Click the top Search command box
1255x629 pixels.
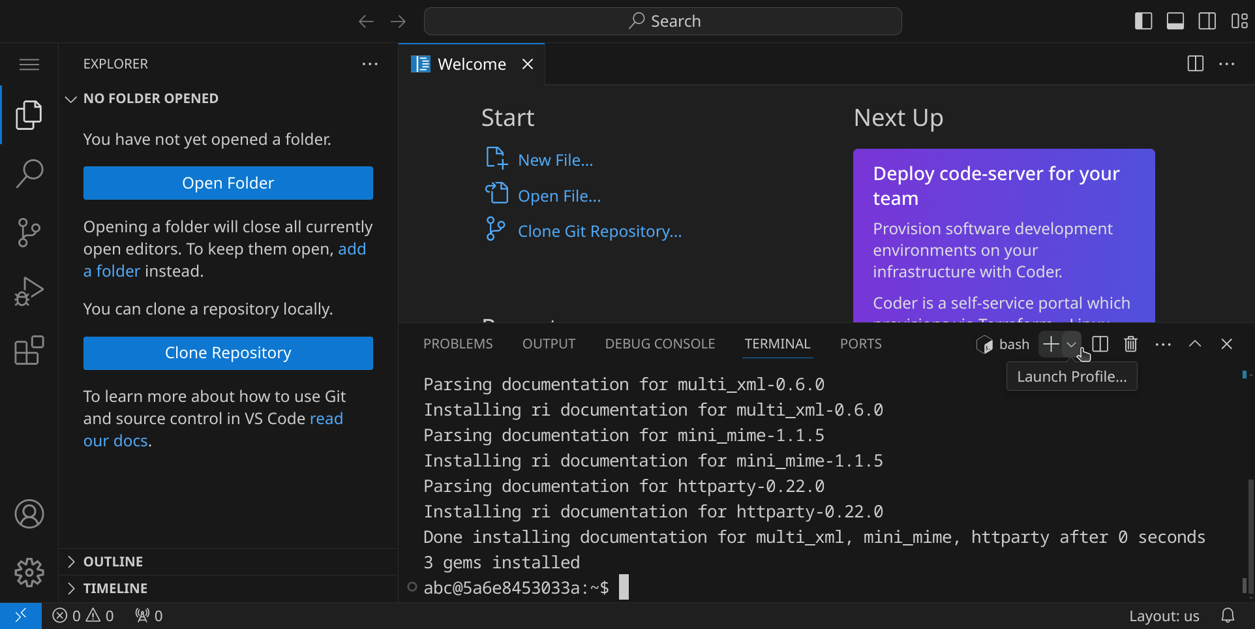(663, 21)
